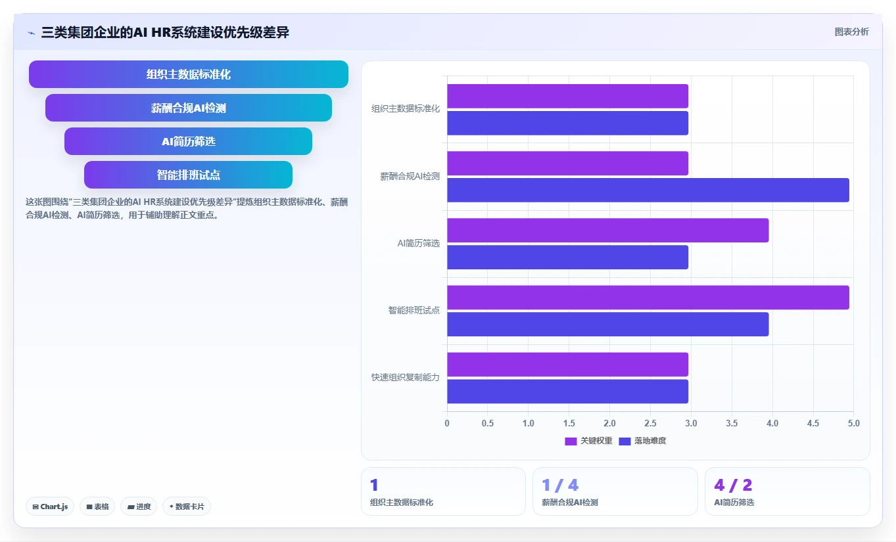Screen dimensions: 896x542
Task: Click the 快速组织复制能力 axis label
Action: tap(405, 378)
